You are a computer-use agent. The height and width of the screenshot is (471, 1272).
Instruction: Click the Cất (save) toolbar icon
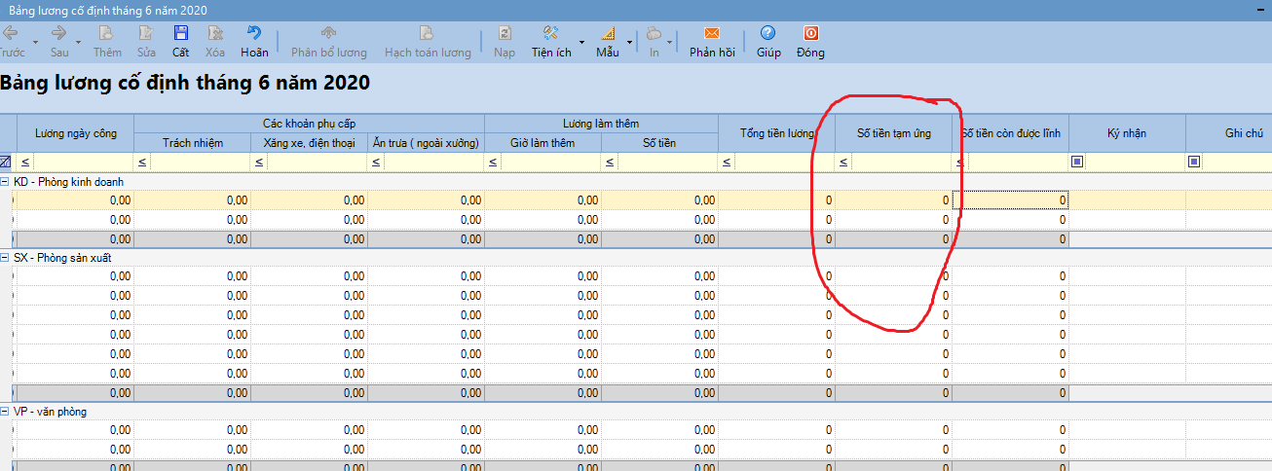[180, 33]
